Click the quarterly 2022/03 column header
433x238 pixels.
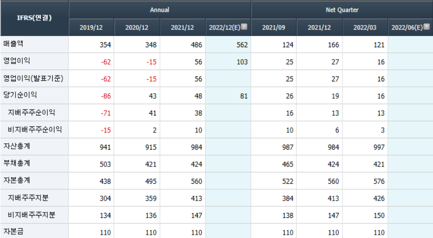[x=365, y=27]
